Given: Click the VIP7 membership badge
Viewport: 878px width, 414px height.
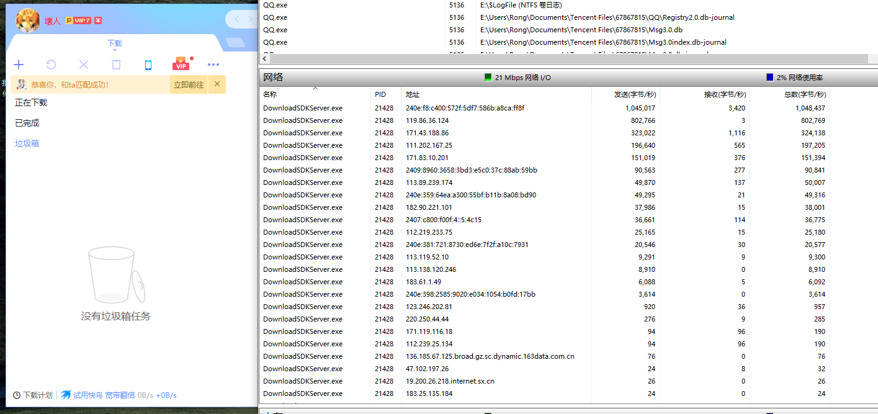Looking at the screenshot, I should tap(83, 21).
